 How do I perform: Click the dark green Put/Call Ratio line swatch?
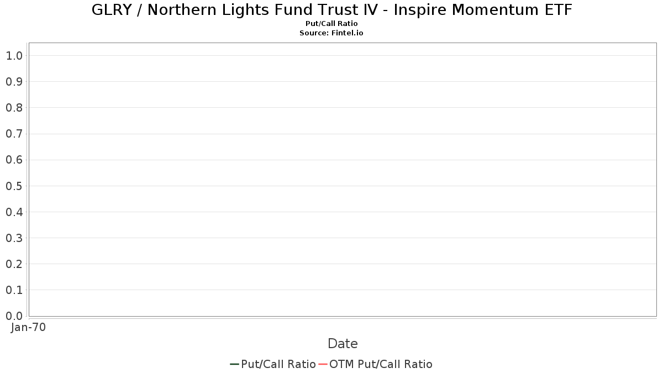[x=235, y=364]
